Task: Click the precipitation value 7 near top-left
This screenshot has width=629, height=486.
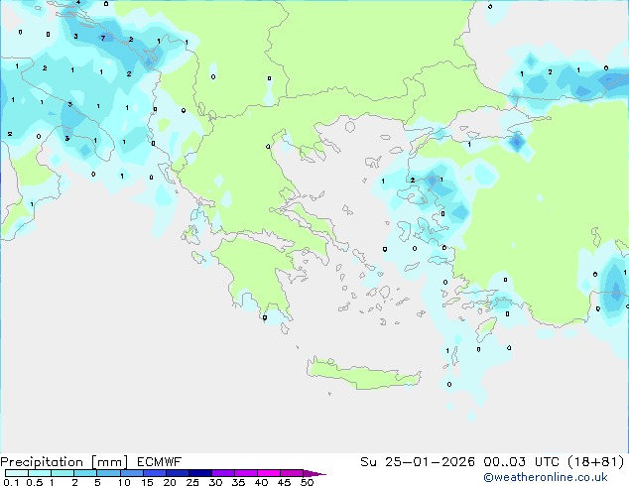Action: (x=102, y=38)
